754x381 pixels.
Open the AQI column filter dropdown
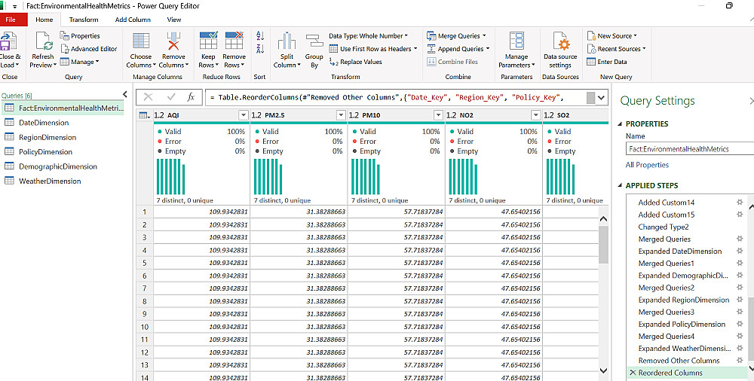[243, 115]
